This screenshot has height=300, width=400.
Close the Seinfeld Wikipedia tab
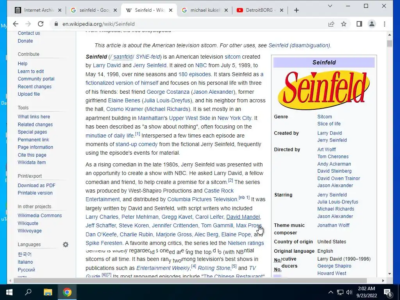click(x=171, y=10)
